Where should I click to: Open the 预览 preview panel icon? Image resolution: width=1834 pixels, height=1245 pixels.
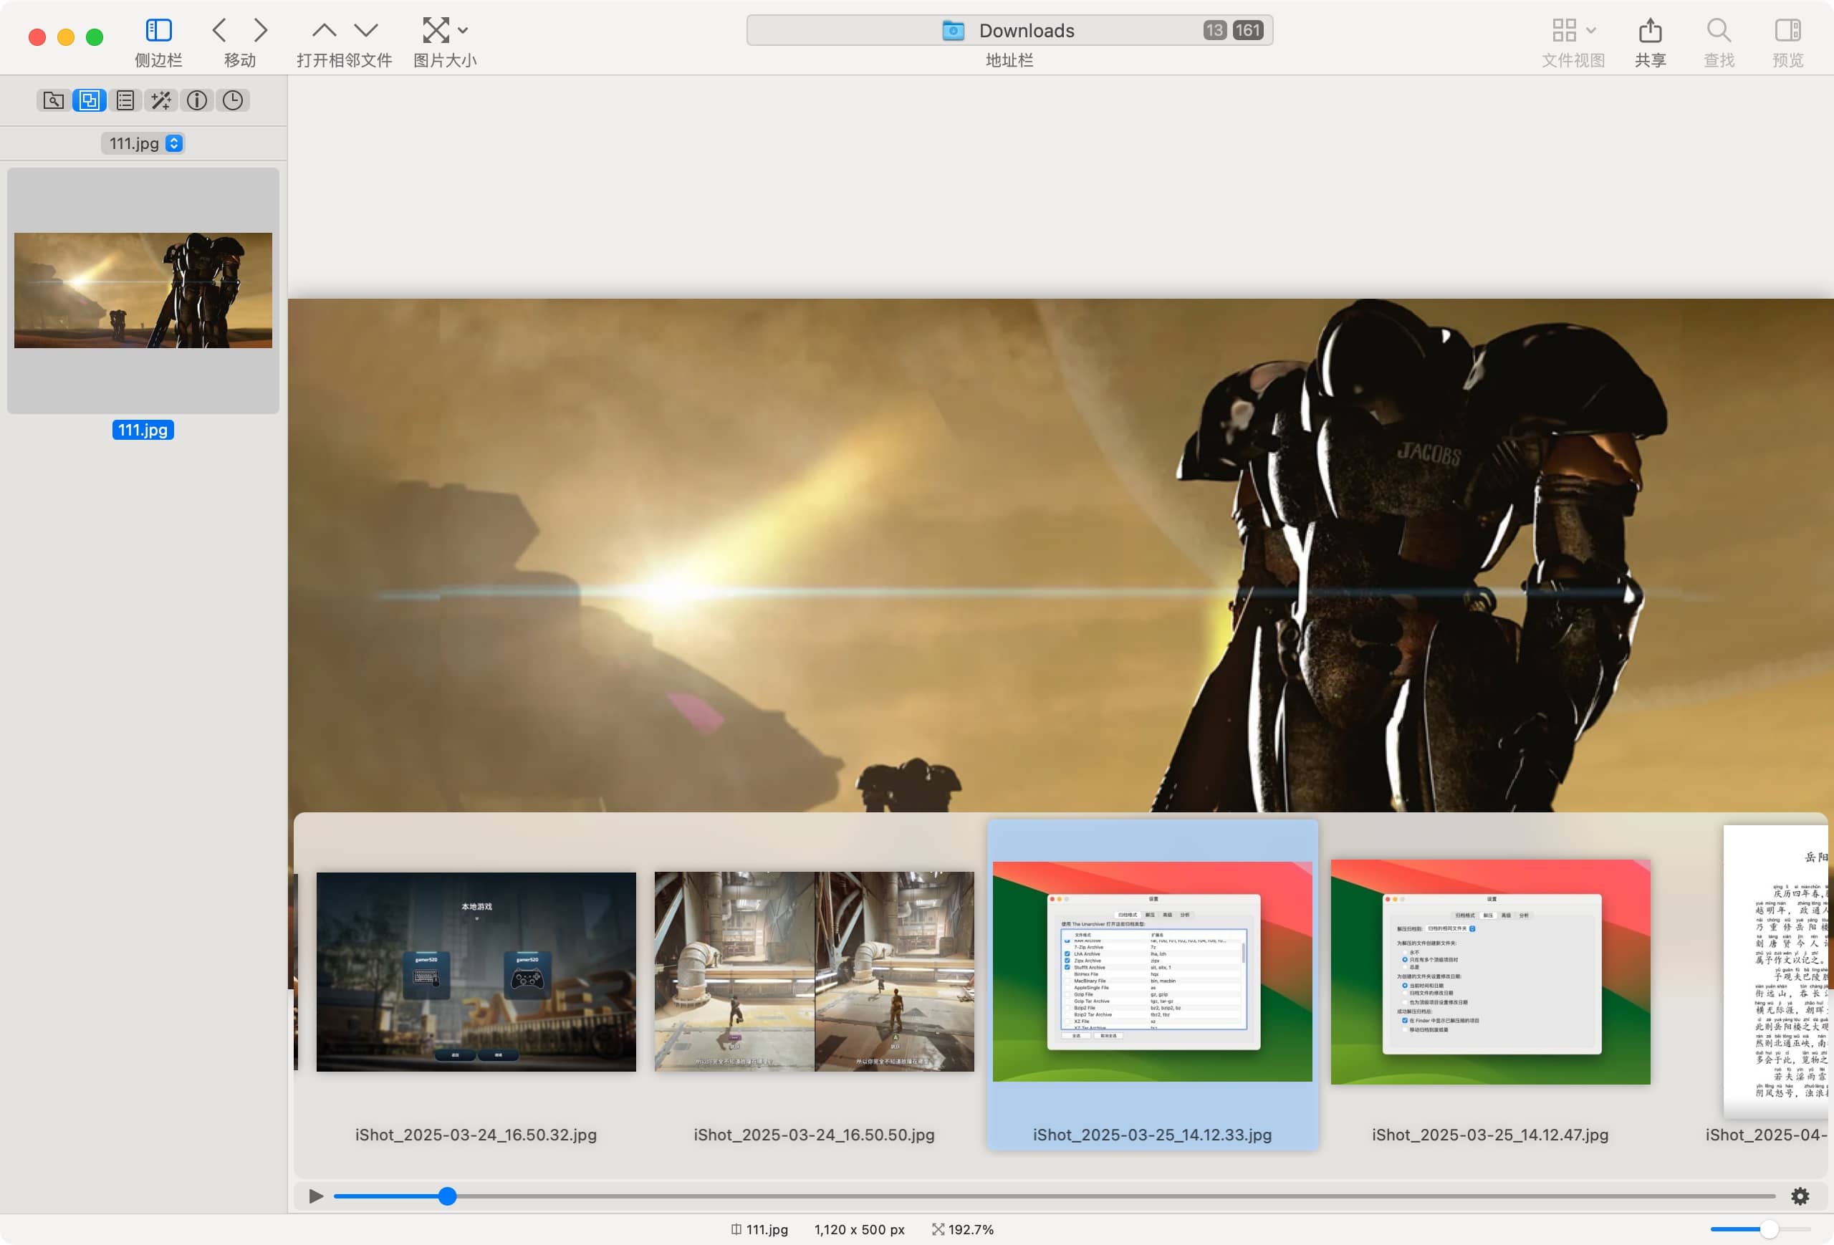coord(1787,30)
